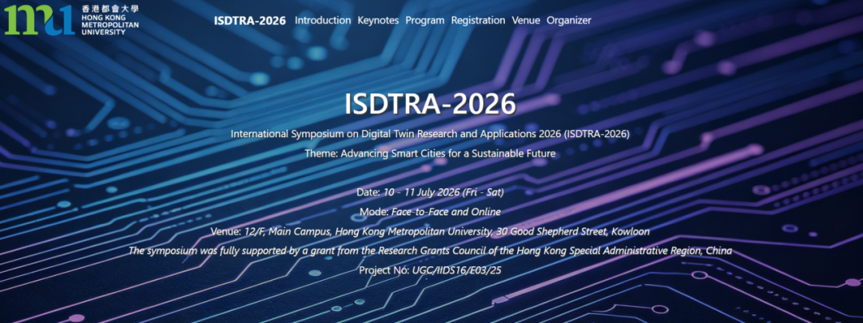Click the International Symposium on Digital Twin title line
This screenshot has height=323, width=863.
[x=431, y=133]
